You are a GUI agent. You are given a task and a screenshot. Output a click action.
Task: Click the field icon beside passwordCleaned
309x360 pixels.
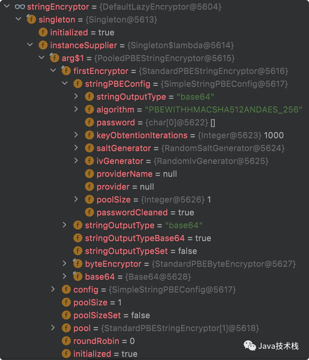(x=89, y=212)
